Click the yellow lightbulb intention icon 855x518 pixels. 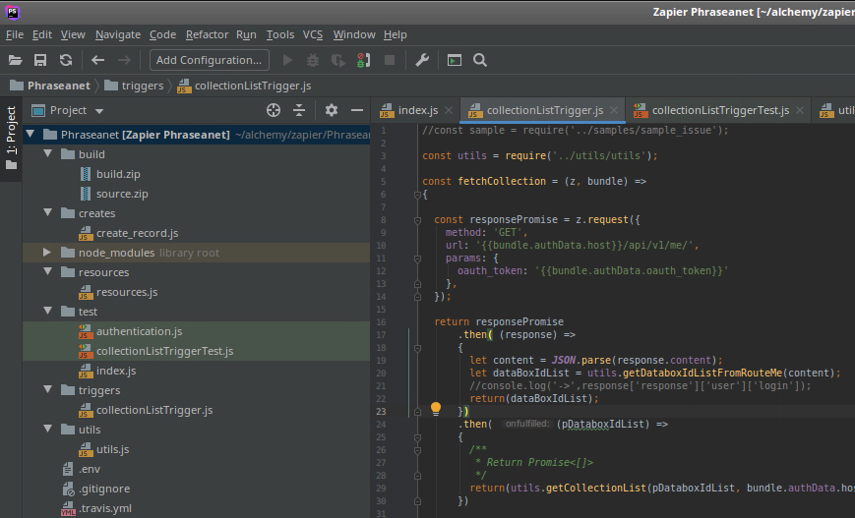[x=436, y=408]
